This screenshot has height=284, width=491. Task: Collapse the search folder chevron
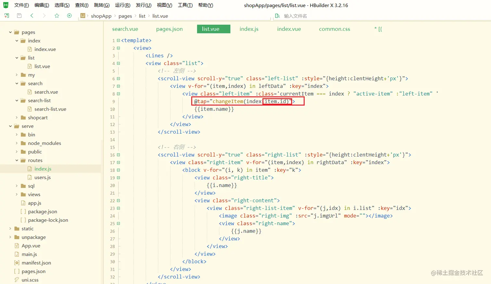pyautogui.click(x=17, y=83)
